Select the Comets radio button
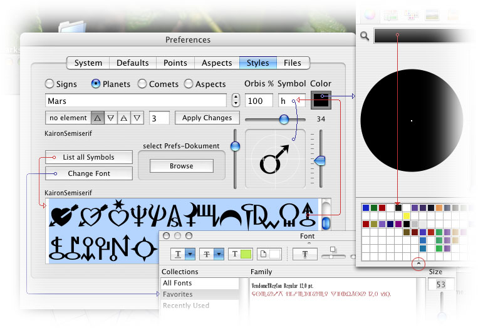The width and height of the screenshot is (478, 328). [142, 84]
